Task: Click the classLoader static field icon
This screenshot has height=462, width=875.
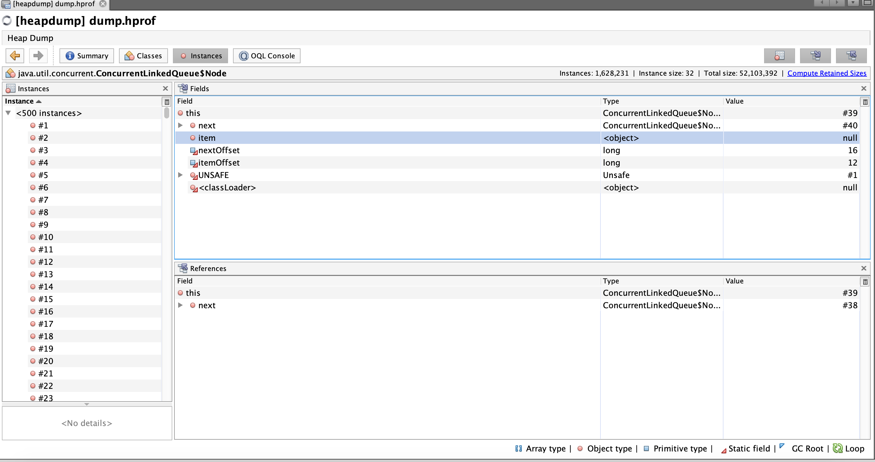Action: coord(194,188)
